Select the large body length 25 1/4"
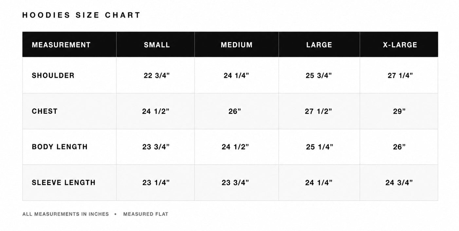This screenshot has height=231, width=459. [320, 147]
